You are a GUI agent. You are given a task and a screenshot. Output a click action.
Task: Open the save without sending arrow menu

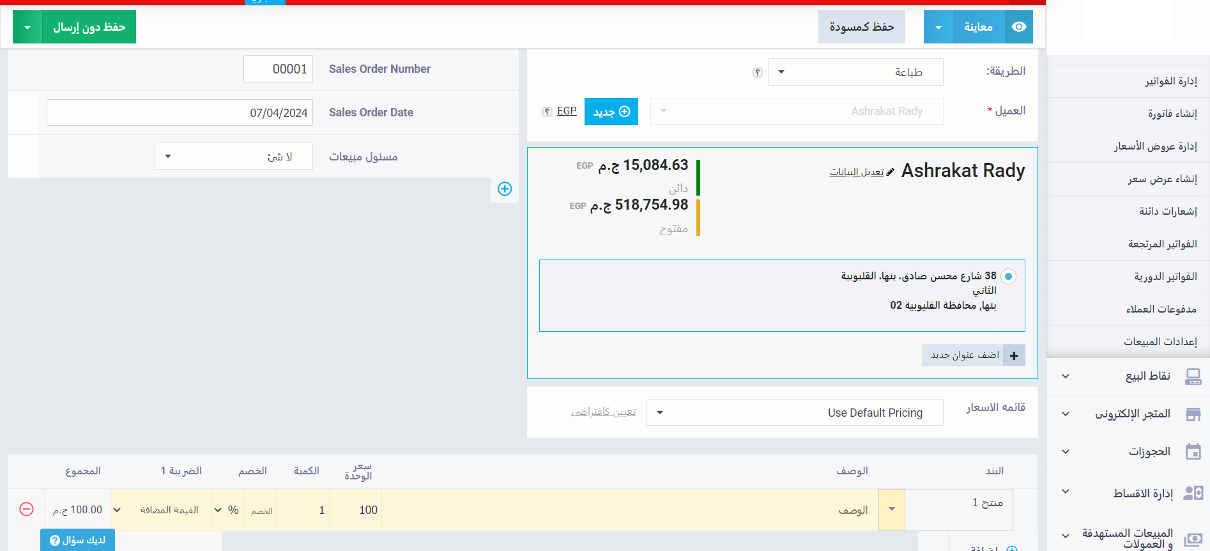(27, 27)
